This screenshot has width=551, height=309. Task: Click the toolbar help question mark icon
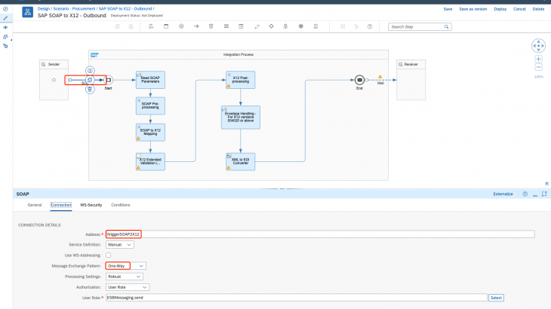(370, 26)
